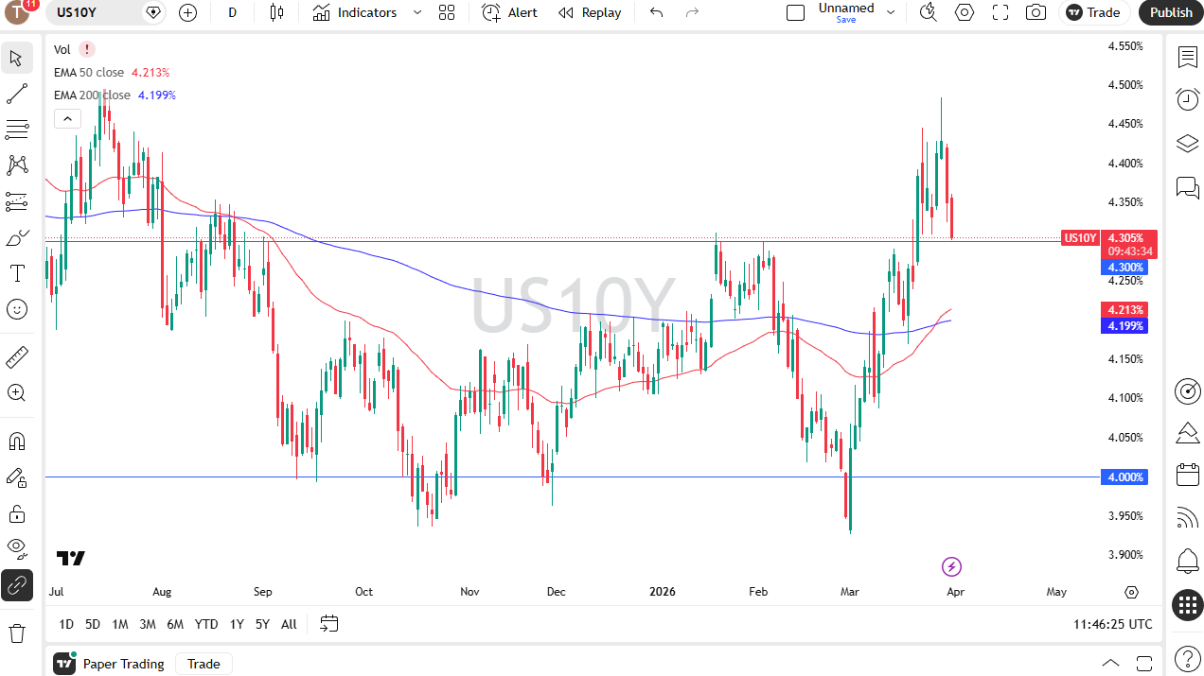Create an Alert
Image resolution: width=1204 pixels, height=676 pixels.
click(x=509, y=12)
